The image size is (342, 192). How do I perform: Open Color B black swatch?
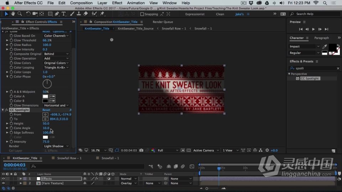tap(45, 101)
